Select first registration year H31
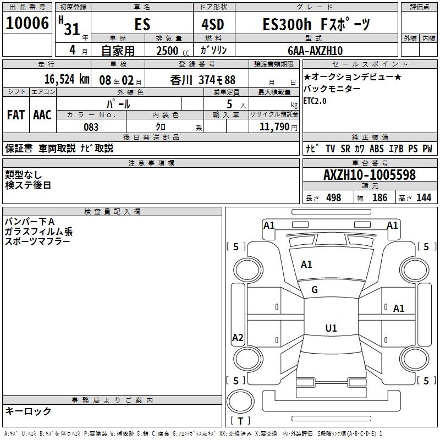The image size is (440, 440). (69, 26)
